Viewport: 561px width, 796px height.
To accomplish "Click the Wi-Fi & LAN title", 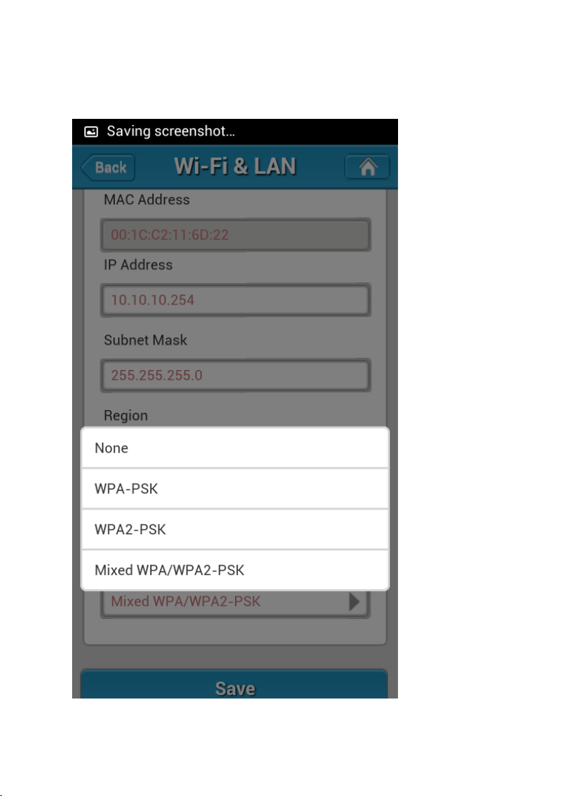I will [235, 166].
